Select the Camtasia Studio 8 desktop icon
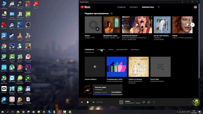203x114 pixels. [12, 58]
